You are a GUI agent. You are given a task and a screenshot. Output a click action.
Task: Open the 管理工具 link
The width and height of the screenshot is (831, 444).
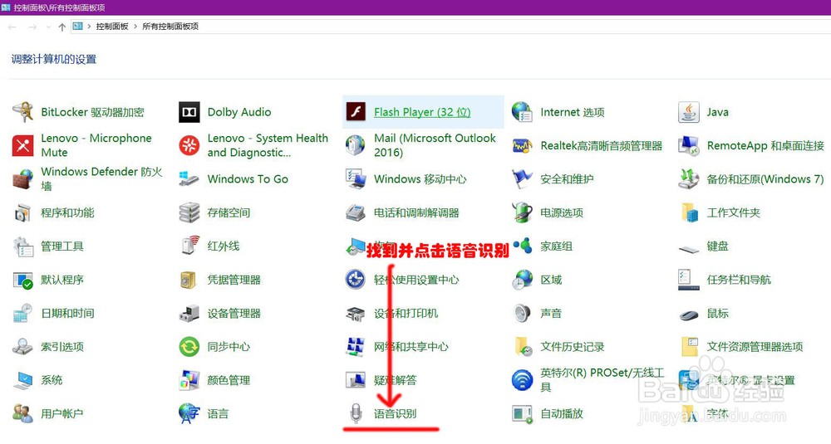pyautogui.click(x=62, y=246)
